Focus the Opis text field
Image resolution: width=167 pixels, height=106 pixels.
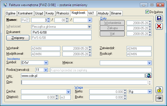tap(84, 82)
